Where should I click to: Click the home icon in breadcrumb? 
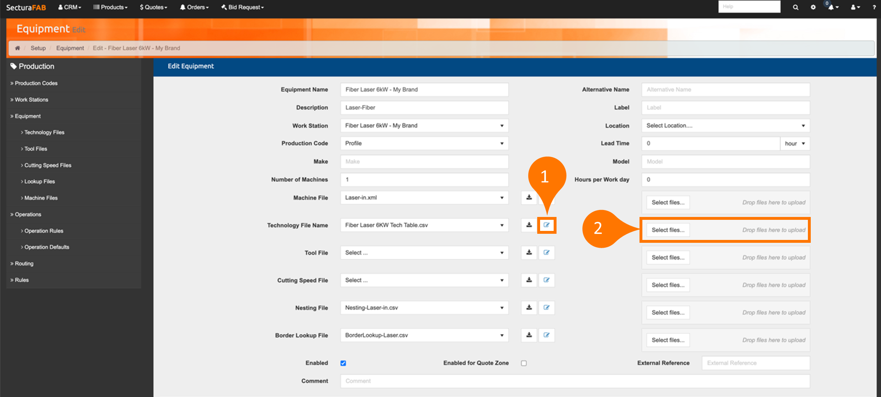click(18, 48)
